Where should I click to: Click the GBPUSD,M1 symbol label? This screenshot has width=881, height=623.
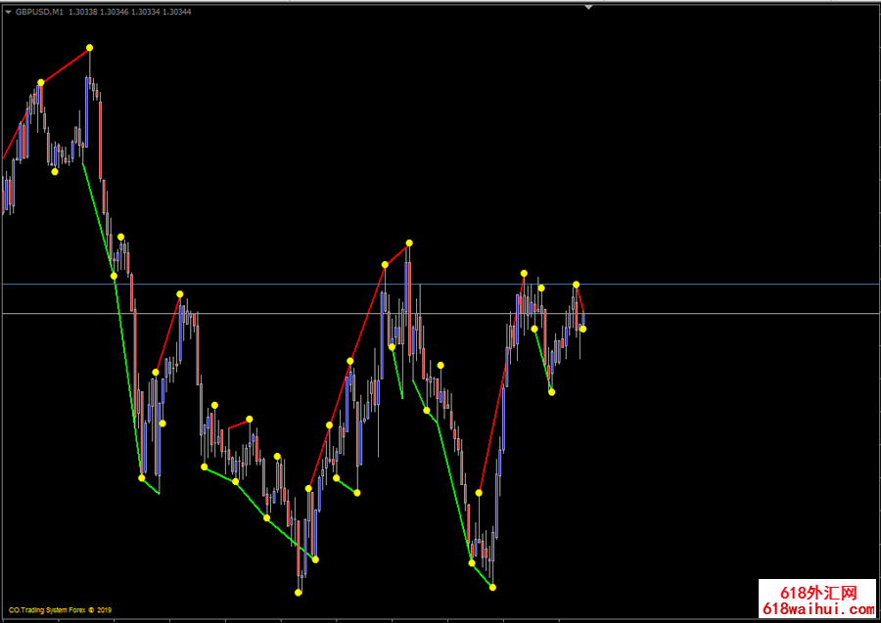pyautogui.click(x=39, y=12)
